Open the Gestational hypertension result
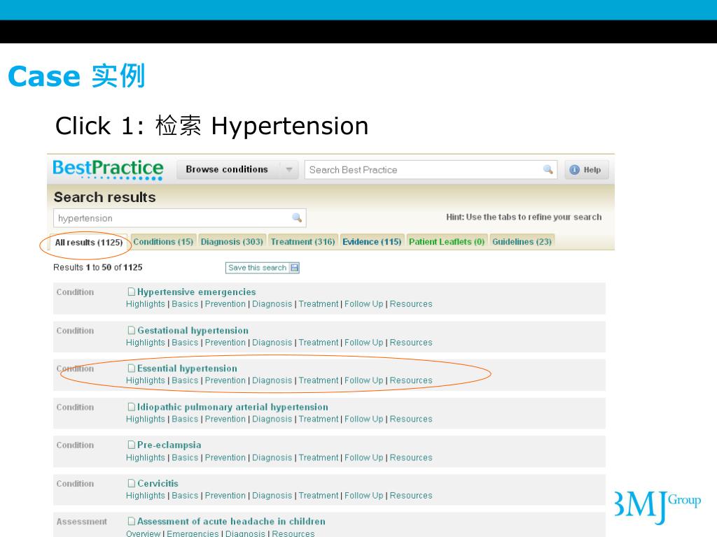 (x=193, y=330)
